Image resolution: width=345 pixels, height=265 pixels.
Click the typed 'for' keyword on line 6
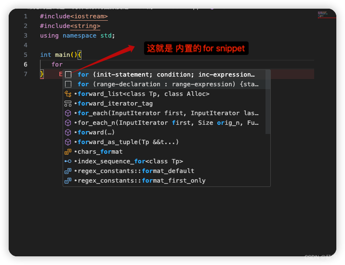(57, 65)
